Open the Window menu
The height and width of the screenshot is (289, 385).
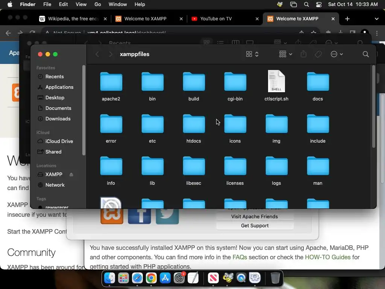[x=118, y=5]
